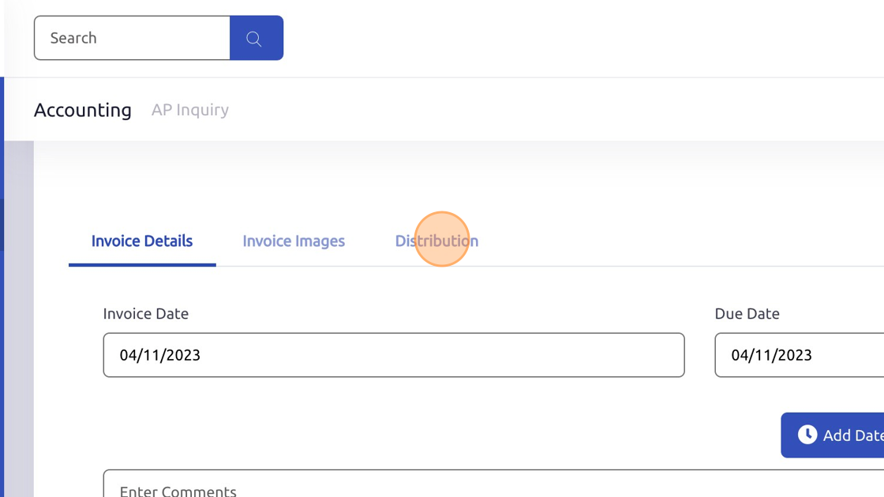884x497 pixels.
Task: Click the magnifying glass search button
Action: (257, 38)
